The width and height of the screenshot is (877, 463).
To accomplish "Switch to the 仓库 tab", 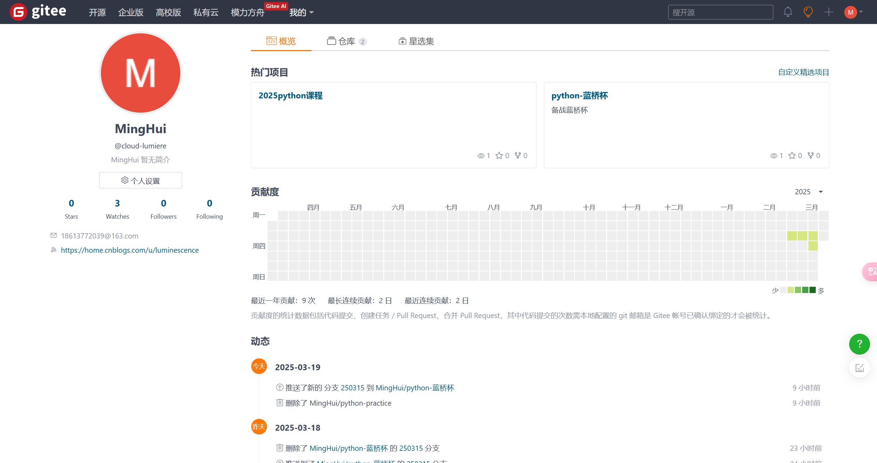I will coord(346,41).
